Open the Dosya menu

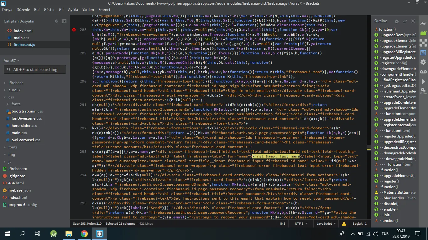(7, 10)
